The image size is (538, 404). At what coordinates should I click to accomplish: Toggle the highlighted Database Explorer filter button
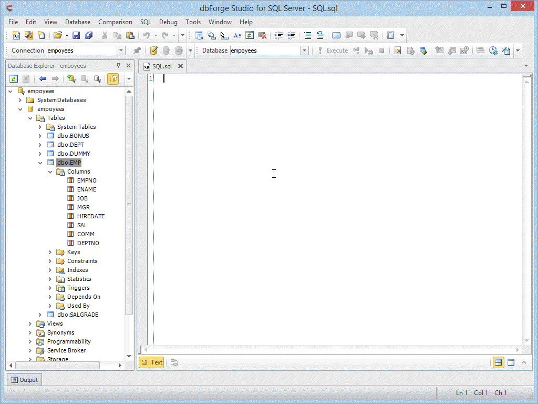[113, 79]
